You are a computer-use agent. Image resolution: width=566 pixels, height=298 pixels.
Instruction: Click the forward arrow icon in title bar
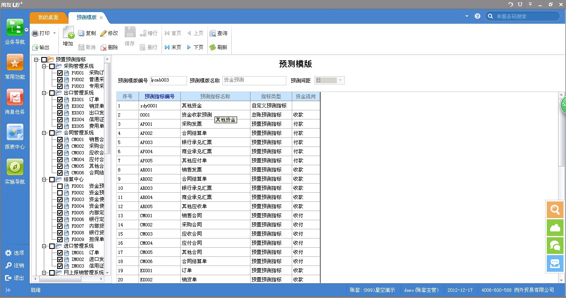(x=520, y=4)
